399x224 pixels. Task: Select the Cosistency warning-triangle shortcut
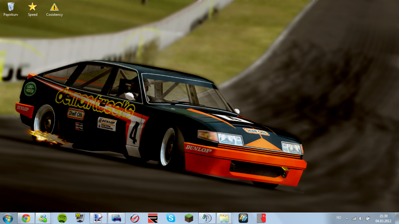pos(54,9)
